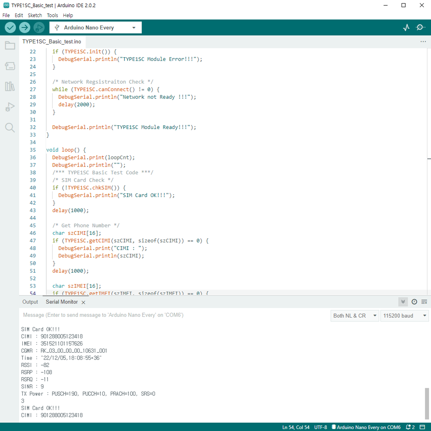Clear the Serial Monitor output
This screenshot has width=431, height=431.
click(424, 302)
